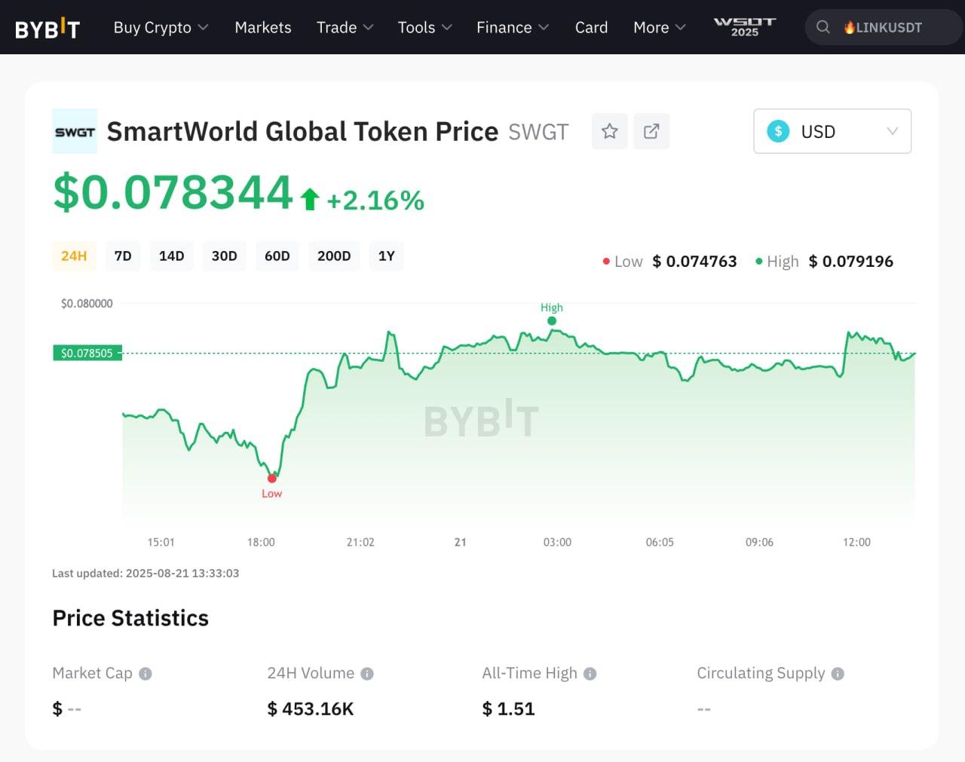Click the SWGT token logo
This screenshot has height=762, width=965.
coord(75,131)
